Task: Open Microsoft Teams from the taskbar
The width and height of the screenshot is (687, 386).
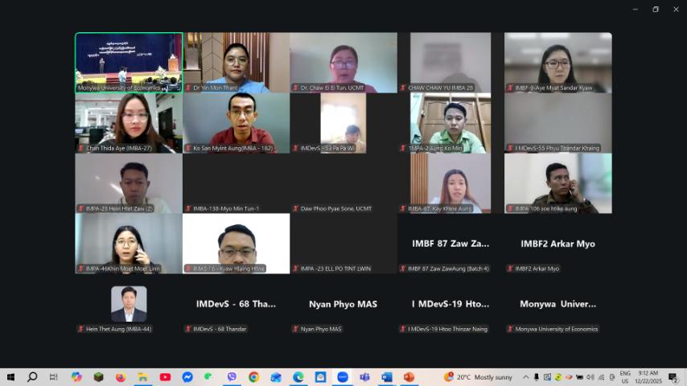Action: point(364,377)
